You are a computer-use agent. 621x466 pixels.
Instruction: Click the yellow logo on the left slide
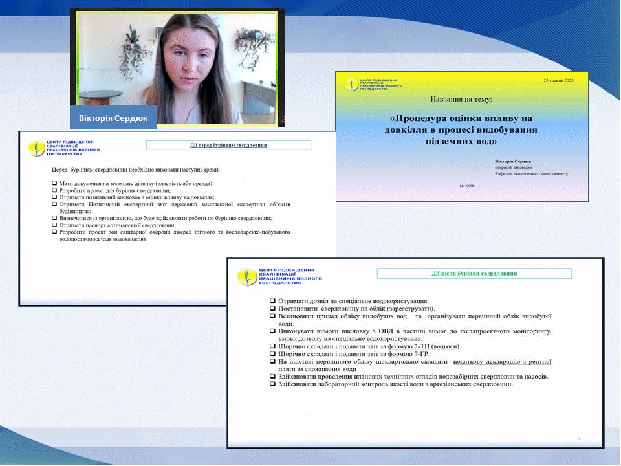click(38, 148)
